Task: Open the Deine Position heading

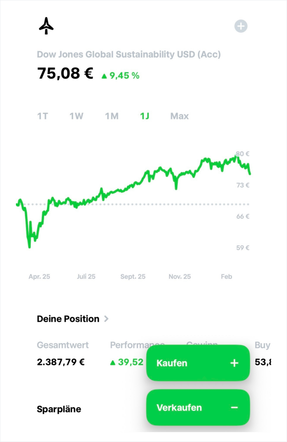Action: (x=68, y=319)
